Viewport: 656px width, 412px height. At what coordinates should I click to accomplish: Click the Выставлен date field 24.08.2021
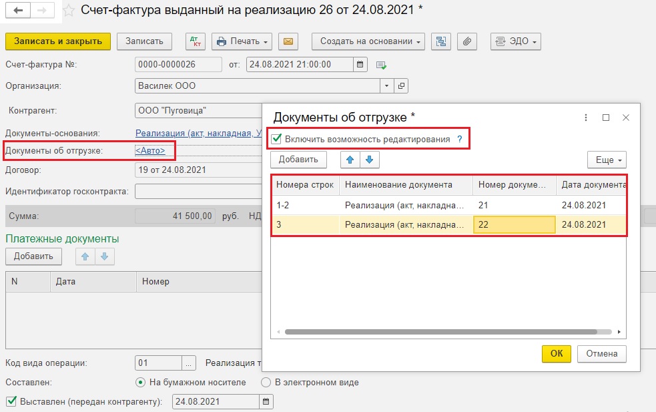(216, 401)
